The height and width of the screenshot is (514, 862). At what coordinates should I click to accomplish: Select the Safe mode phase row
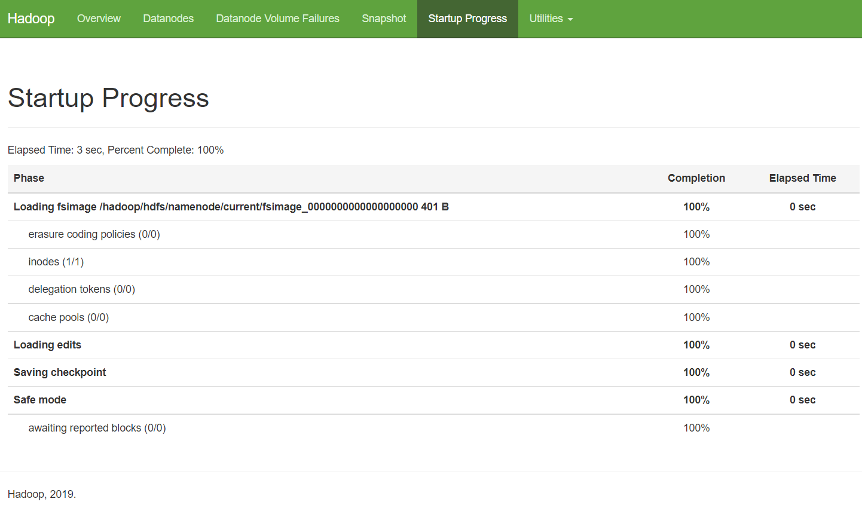click(x=39, y=400)
